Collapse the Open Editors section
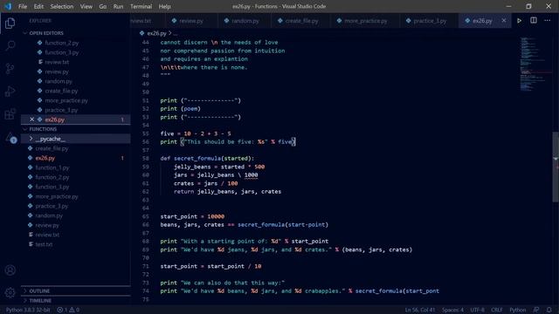 click(46, 33)
